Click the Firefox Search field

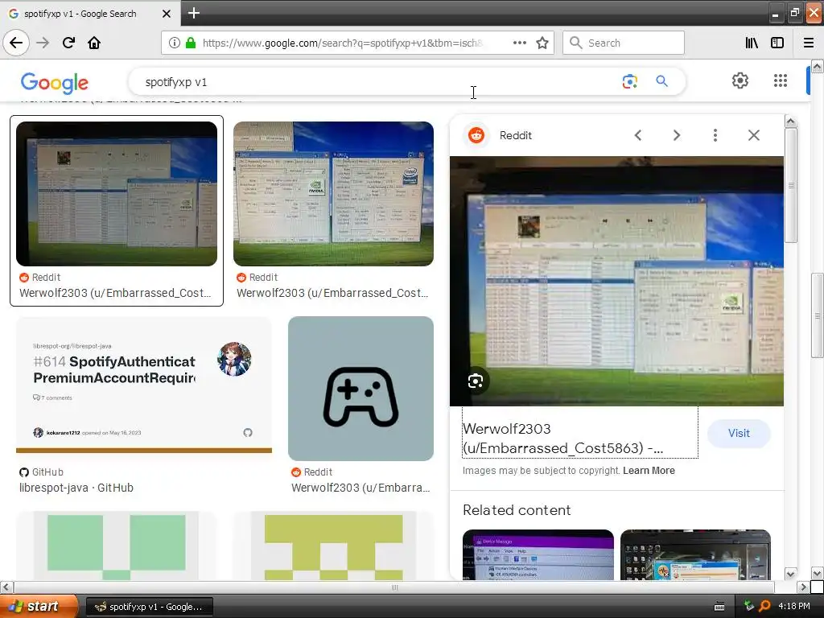click(624, 43)
